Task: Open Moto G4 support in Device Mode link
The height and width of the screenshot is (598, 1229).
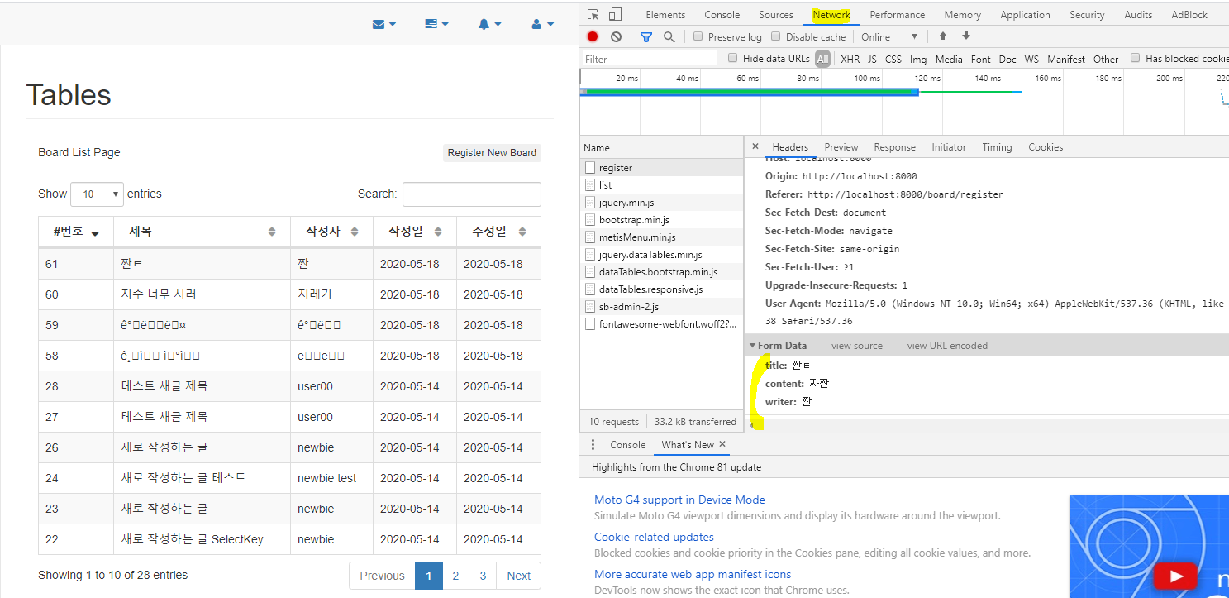Action: click(x=679, y=500)
